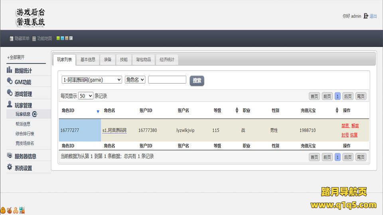Click the 服务器信息 server icon

pyautogui.click(x=10, y=156)
